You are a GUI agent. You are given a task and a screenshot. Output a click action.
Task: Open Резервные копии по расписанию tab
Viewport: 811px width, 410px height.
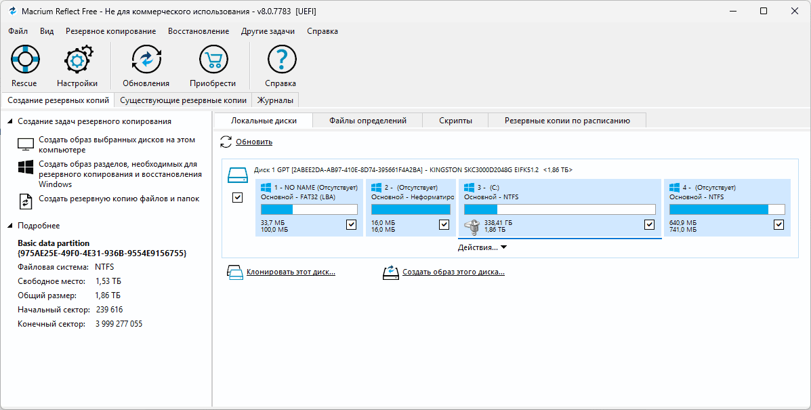pyautogui.click(x=567, y=121)
